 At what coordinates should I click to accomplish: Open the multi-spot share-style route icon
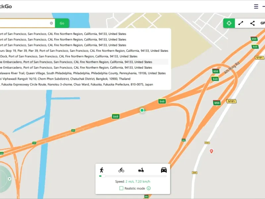click(252, 23)
